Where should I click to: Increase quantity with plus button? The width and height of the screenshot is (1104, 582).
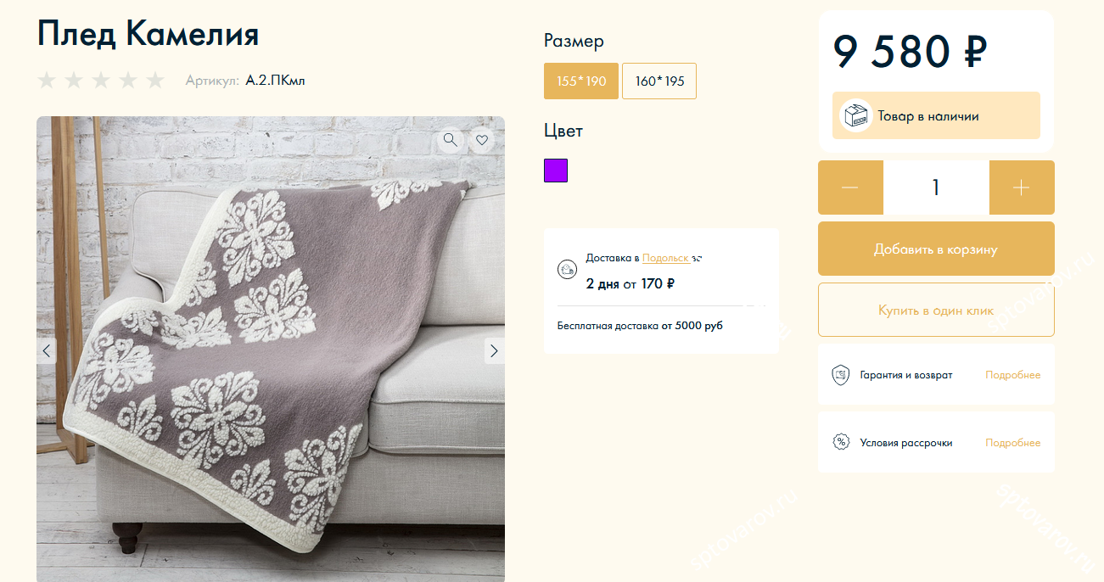click(1022, 187)
